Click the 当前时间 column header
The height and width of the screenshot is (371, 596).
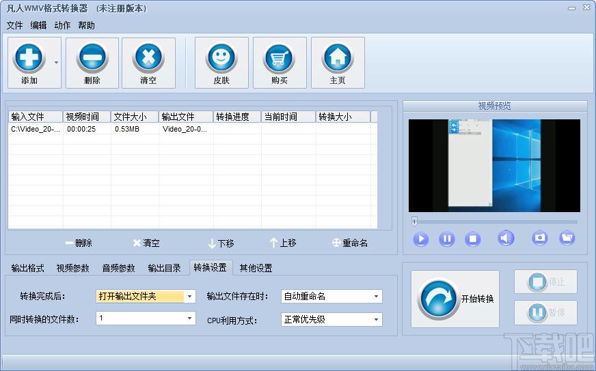coord(288,117)
